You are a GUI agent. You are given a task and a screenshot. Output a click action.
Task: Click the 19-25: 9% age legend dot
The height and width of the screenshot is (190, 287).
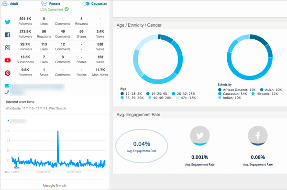point(148,94)
